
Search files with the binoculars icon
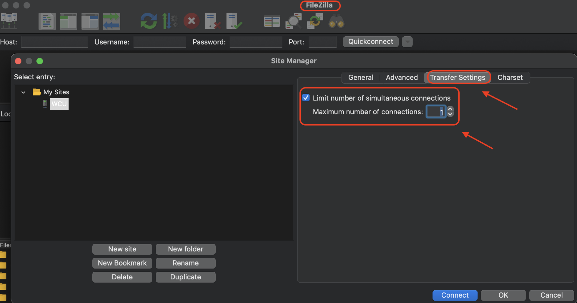pyautogui.click(x=336, y=21)
